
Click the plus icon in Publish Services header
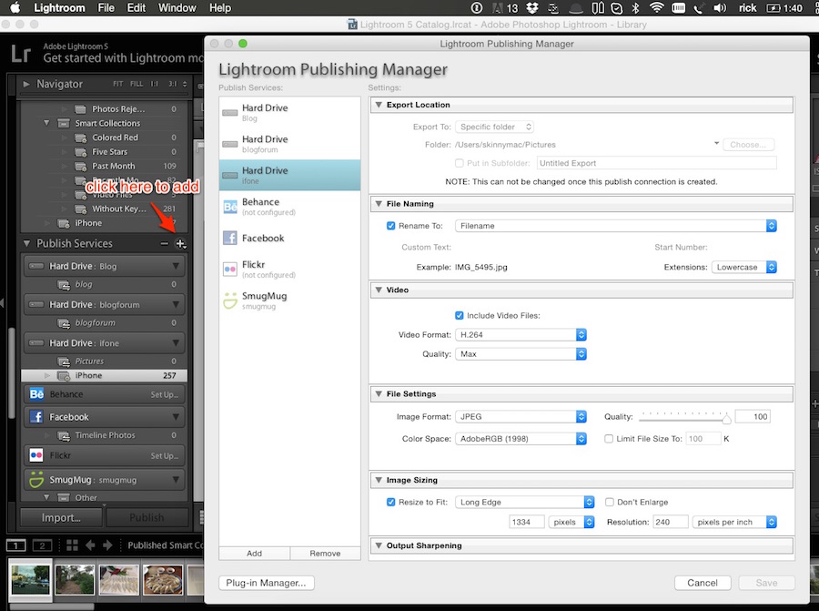[x=181, y=243]
